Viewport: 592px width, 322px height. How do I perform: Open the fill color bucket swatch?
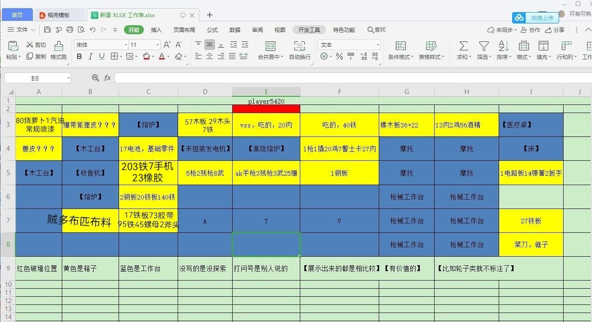click(x=146, y=56)
